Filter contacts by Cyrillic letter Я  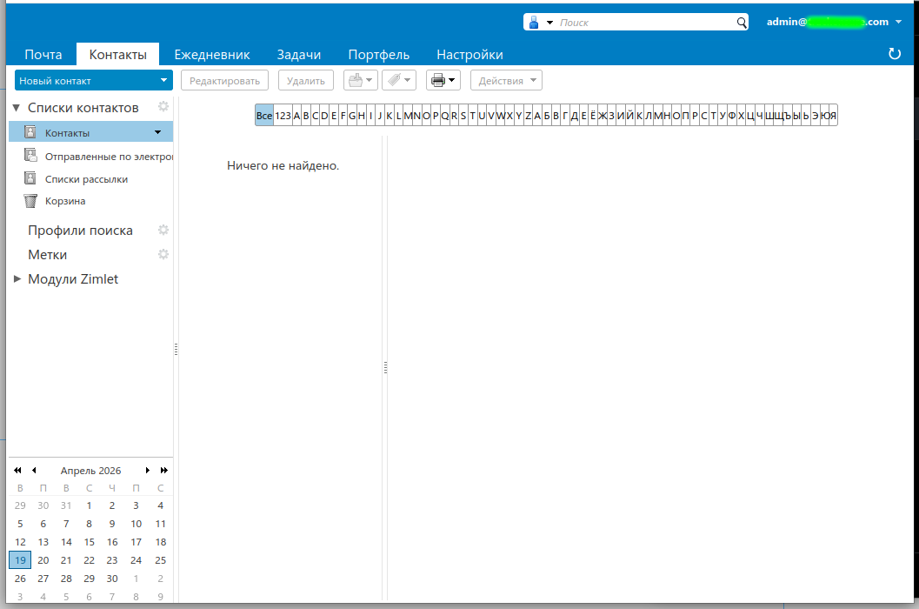pos(833,115)
